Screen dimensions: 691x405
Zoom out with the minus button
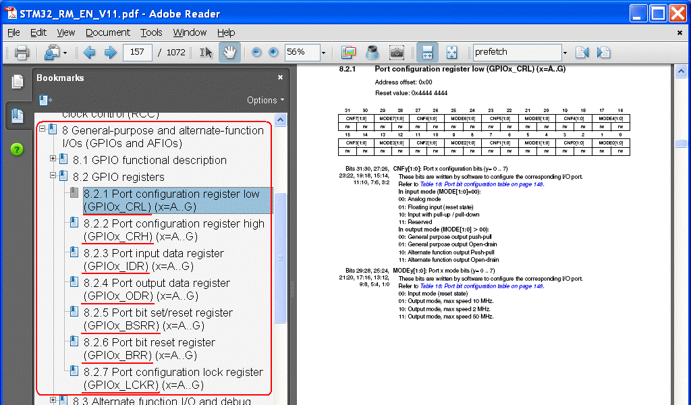coord(256,53)
